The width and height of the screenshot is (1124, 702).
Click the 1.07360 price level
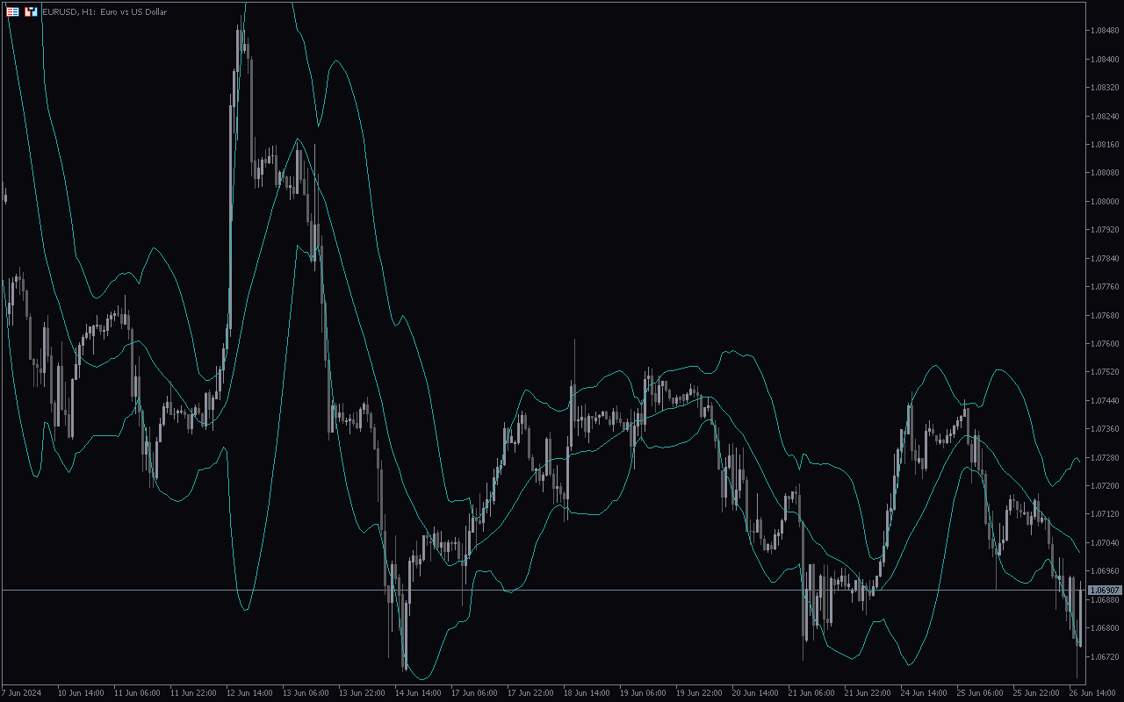click(1104, 428)
